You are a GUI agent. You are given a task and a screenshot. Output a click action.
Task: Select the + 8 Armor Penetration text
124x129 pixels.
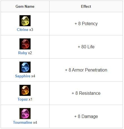point(86,70)
